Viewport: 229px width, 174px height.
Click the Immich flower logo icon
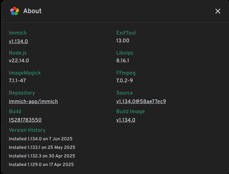coord(15,11)
